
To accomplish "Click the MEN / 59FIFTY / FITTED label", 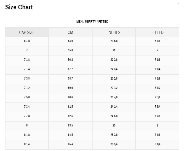I will (92, 22).
